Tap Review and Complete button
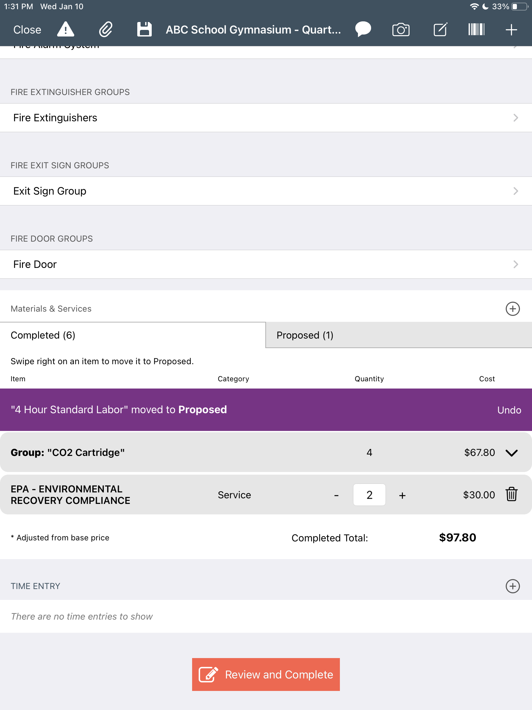The width and height of the screenshot is (532, 710). 266,674
